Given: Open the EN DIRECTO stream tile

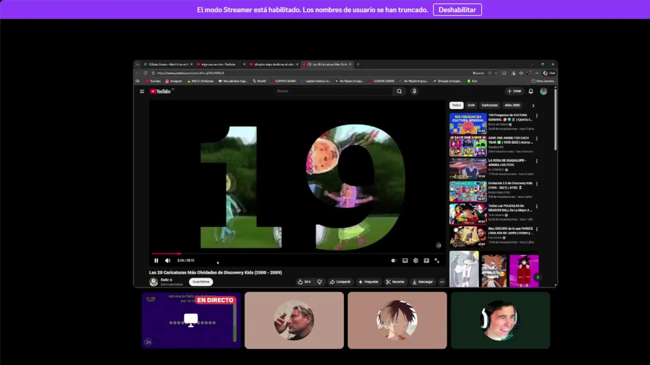Looking at the screenshot, I should (191, 320).
